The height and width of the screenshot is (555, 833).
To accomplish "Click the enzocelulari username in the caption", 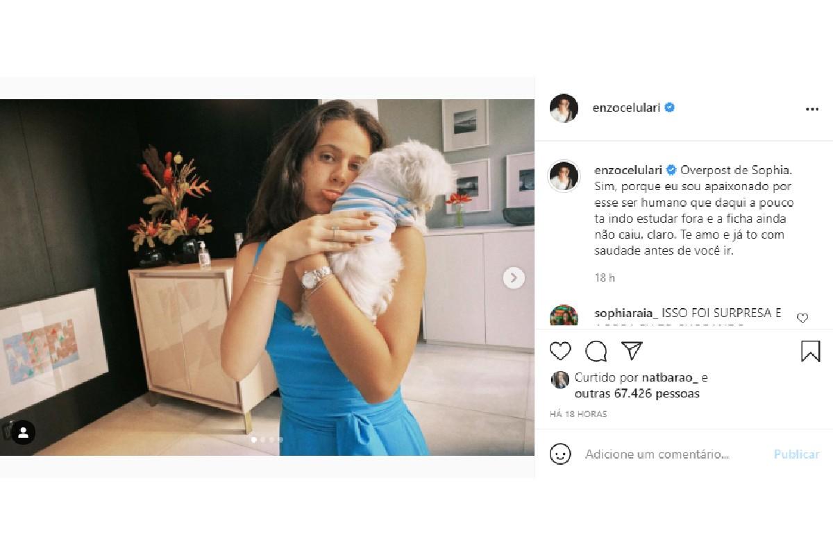I will click(627, 170).
